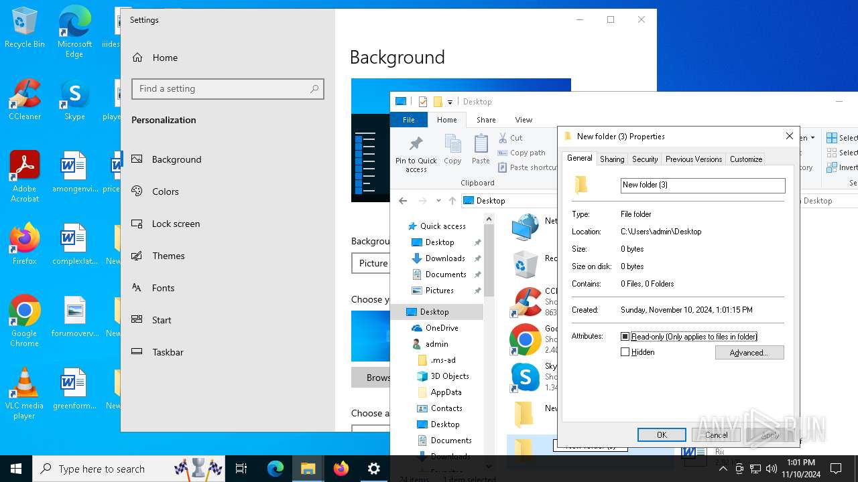Select Pictures under Quick access

click(x=439, y=291)
